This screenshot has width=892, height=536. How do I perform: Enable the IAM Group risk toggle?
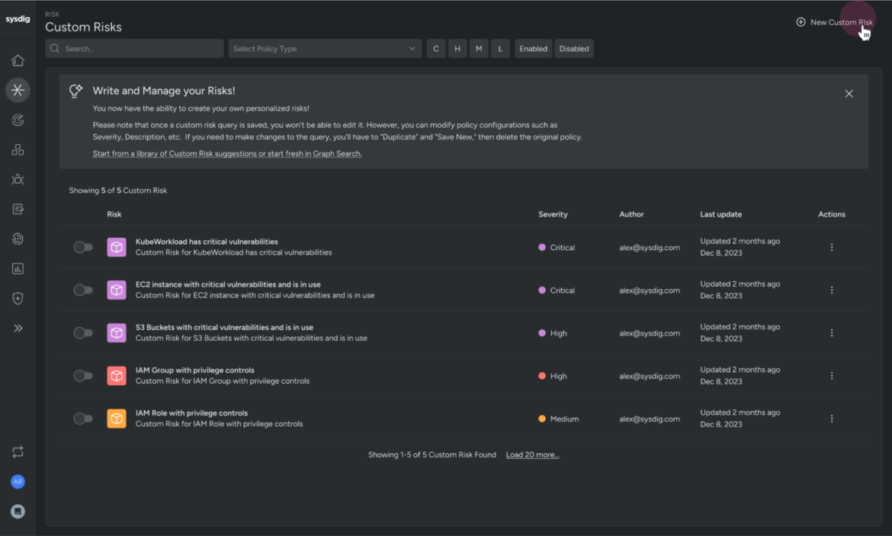(83, 376)
